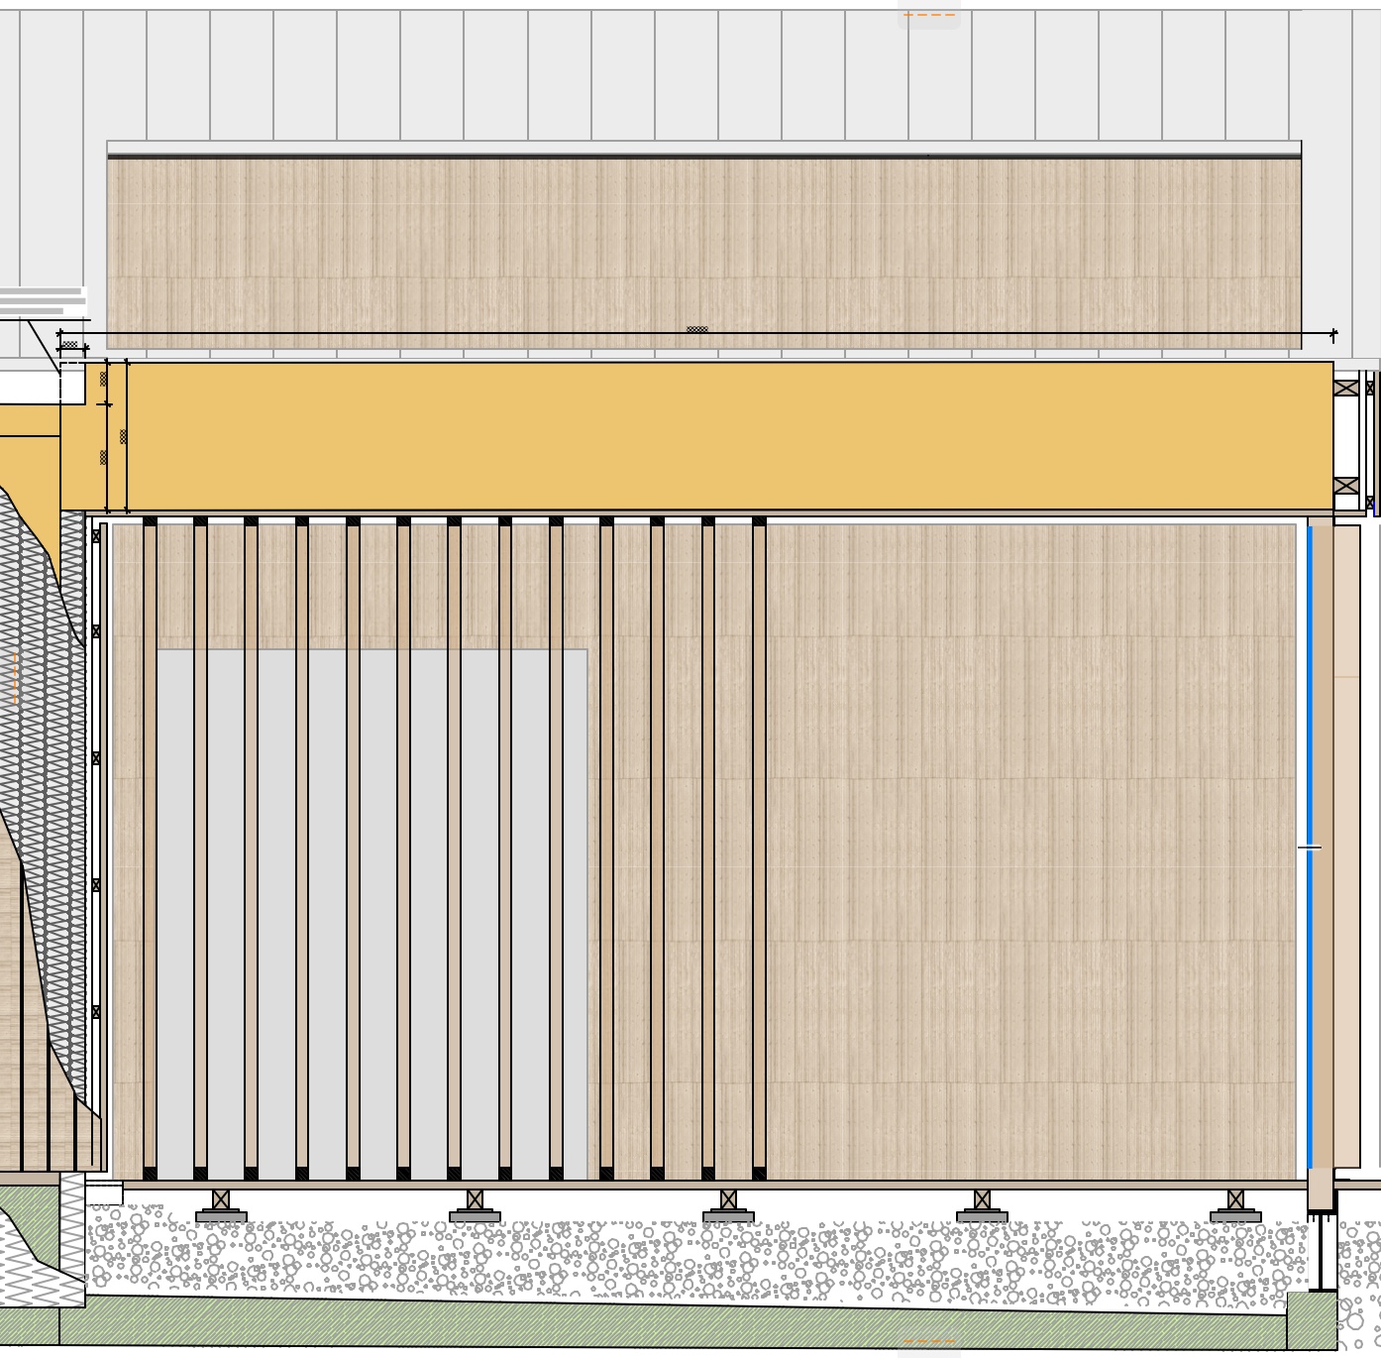The width and height of the screenshot is (1381, 1360).
Task: Click upper crossed-box block right of yellow beam
Action: coord(1345,388)
